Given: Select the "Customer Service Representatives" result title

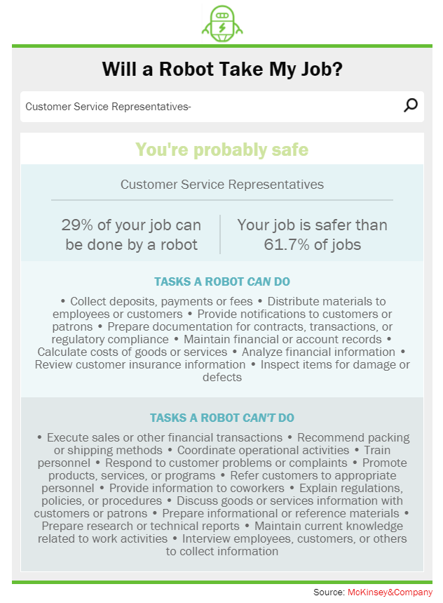Looking at the screenshot, I should pyautogui.click(x=222, y=185).
